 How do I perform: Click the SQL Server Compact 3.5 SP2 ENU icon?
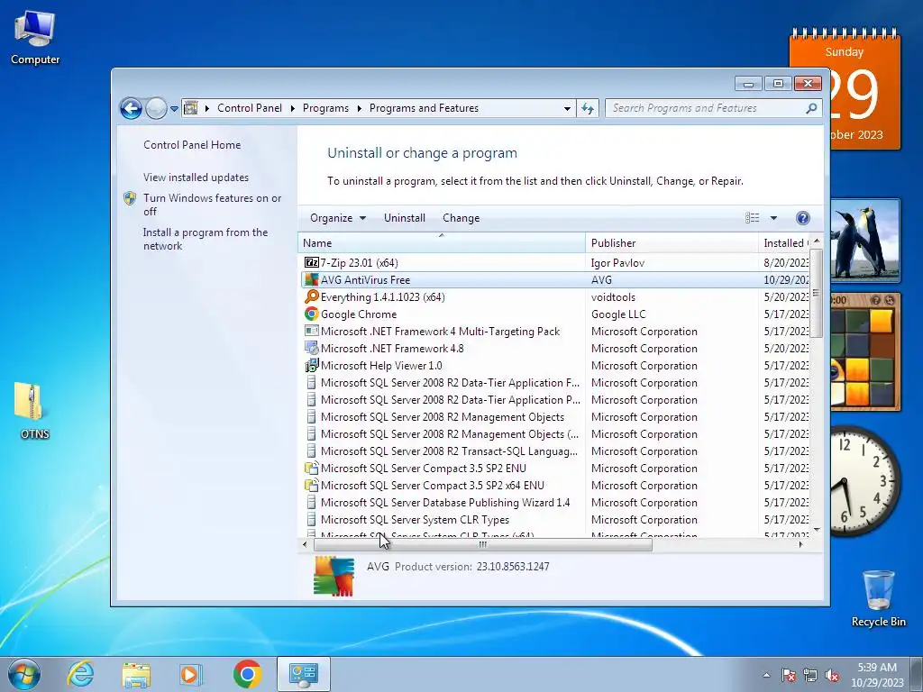tap(311, 468)
